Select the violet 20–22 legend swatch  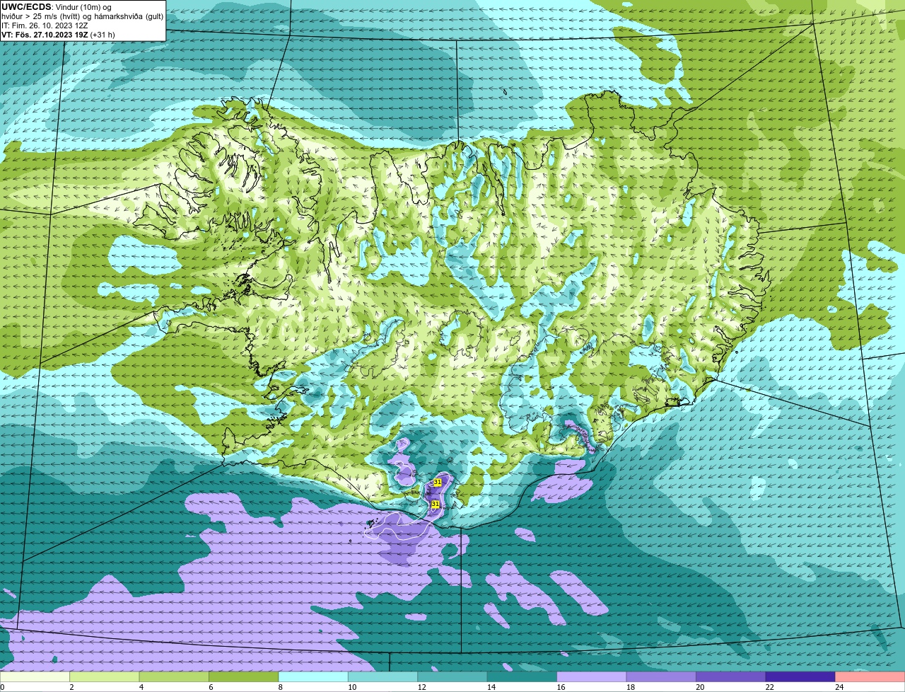pyautogui.click(x=731, y=677)
